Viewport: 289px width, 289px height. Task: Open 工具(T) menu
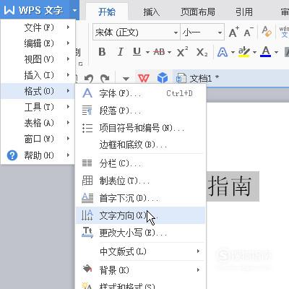38,107
